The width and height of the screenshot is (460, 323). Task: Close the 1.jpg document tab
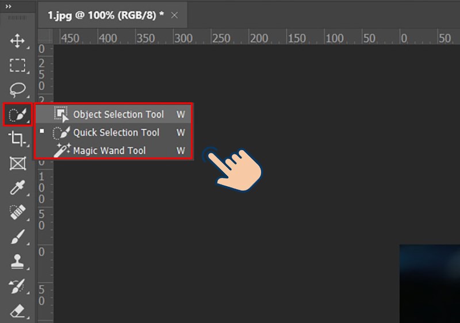click(x=175, y=16)
